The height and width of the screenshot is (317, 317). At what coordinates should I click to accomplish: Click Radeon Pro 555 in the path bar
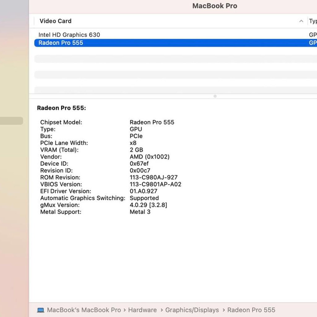pyautogui.click(x=251, y=310)
